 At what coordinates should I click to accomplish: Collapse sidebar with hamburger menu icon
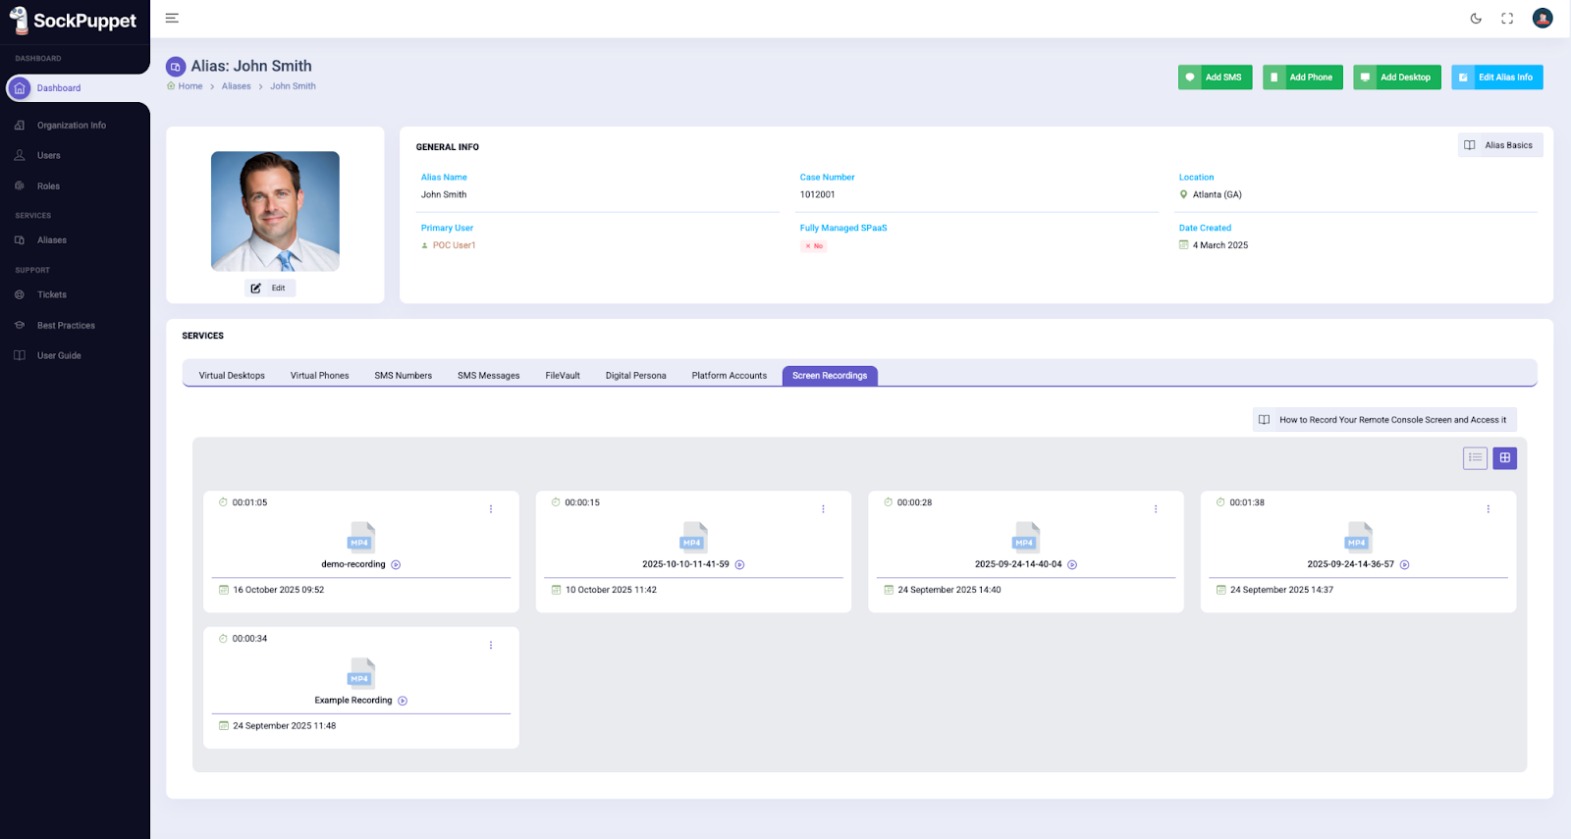(172, 19)
